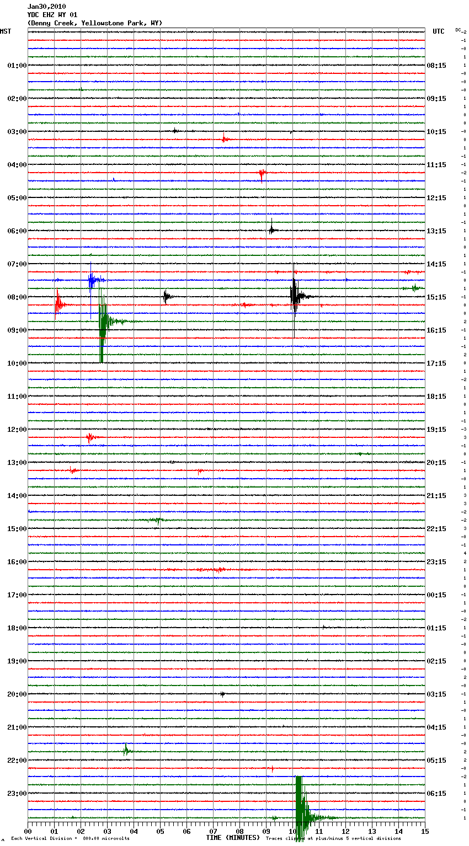The width and height of the screenshot is (469, 846).
Task: Click the bottom axis minute label "08"
Action: [x=239, y=832]
